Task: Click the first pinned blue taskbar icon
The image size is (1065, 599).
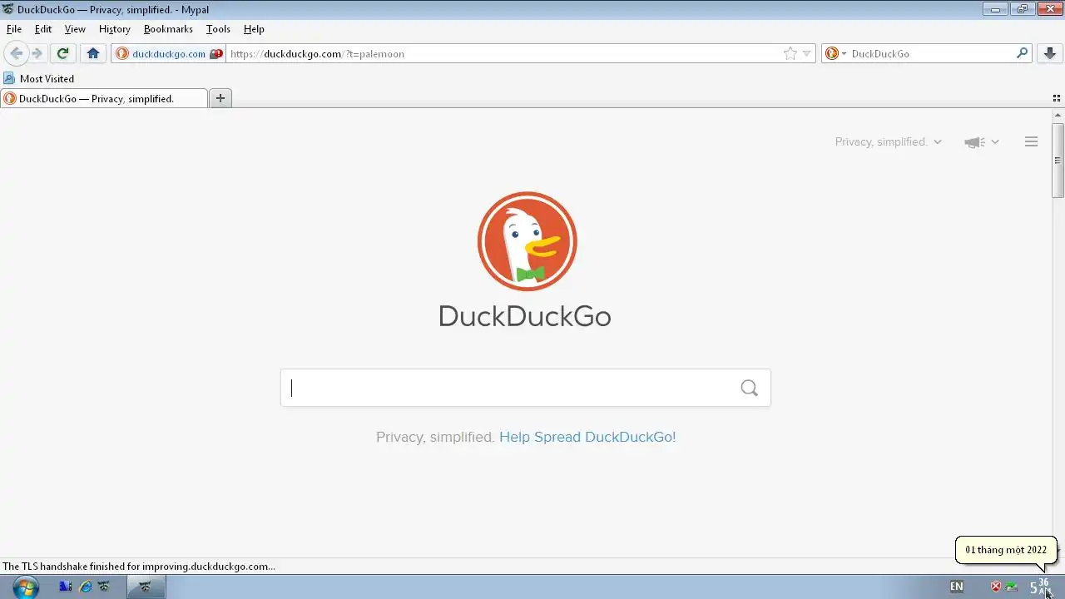Action: pos(65,587)
